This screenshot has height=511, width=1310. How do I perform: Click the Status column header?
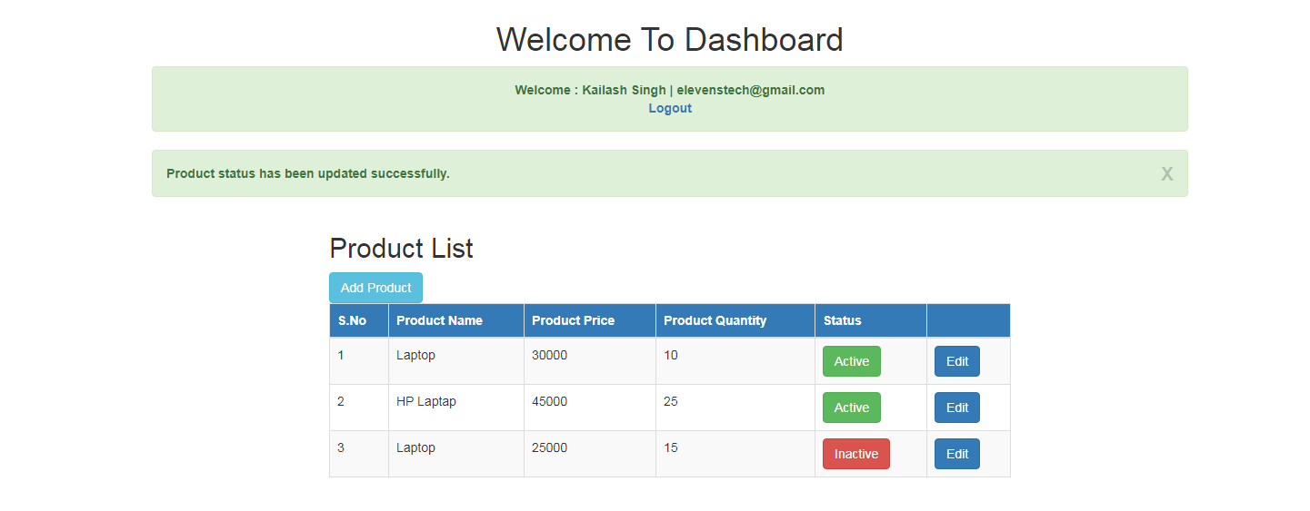pos(842,320)
